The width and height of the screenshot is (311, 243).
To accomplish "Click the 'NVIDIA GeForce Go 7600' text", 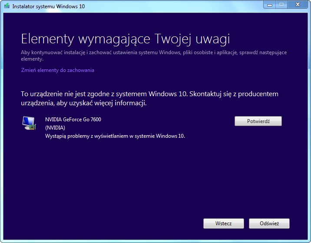I will [x=73, y=120].
